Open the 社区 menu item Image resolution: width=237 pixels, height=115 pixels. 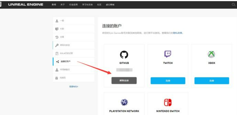(x=99, y=5)
